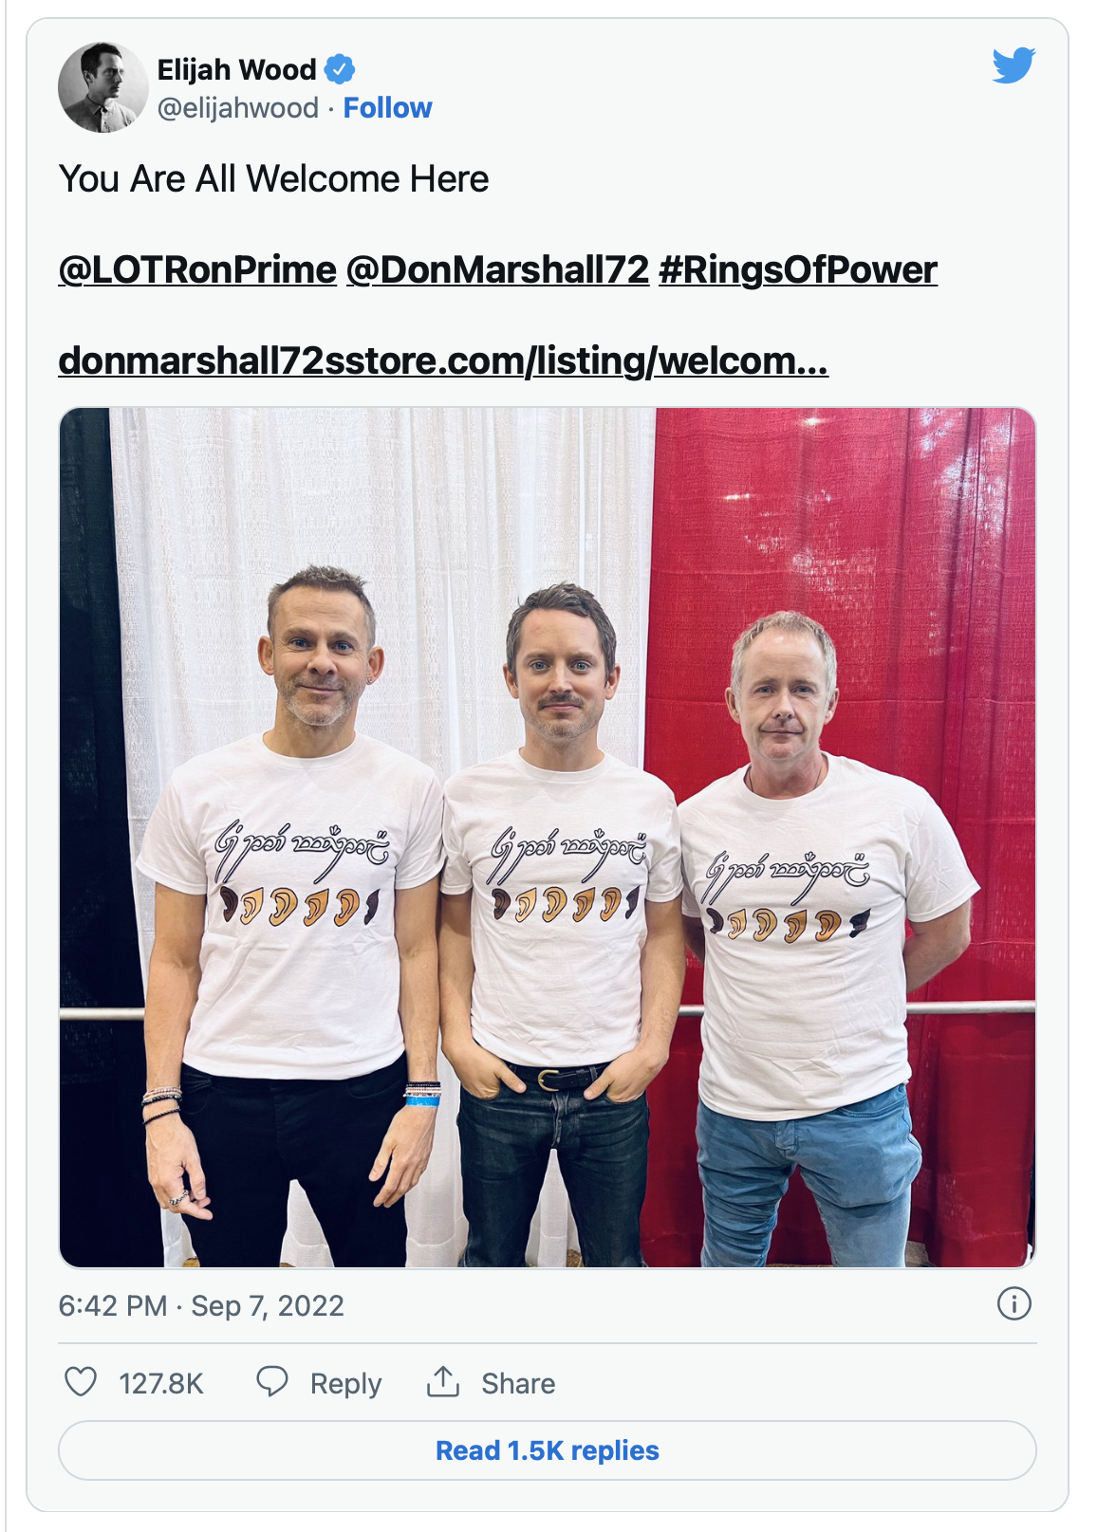Open the Elijah Wood display name

[x=237, y=69]
